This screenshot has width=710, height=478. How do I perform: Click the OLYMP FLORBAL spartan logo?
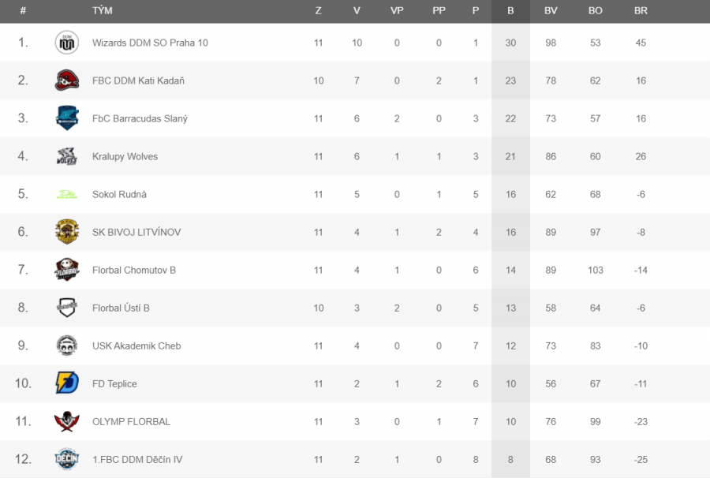click(66, 421)
